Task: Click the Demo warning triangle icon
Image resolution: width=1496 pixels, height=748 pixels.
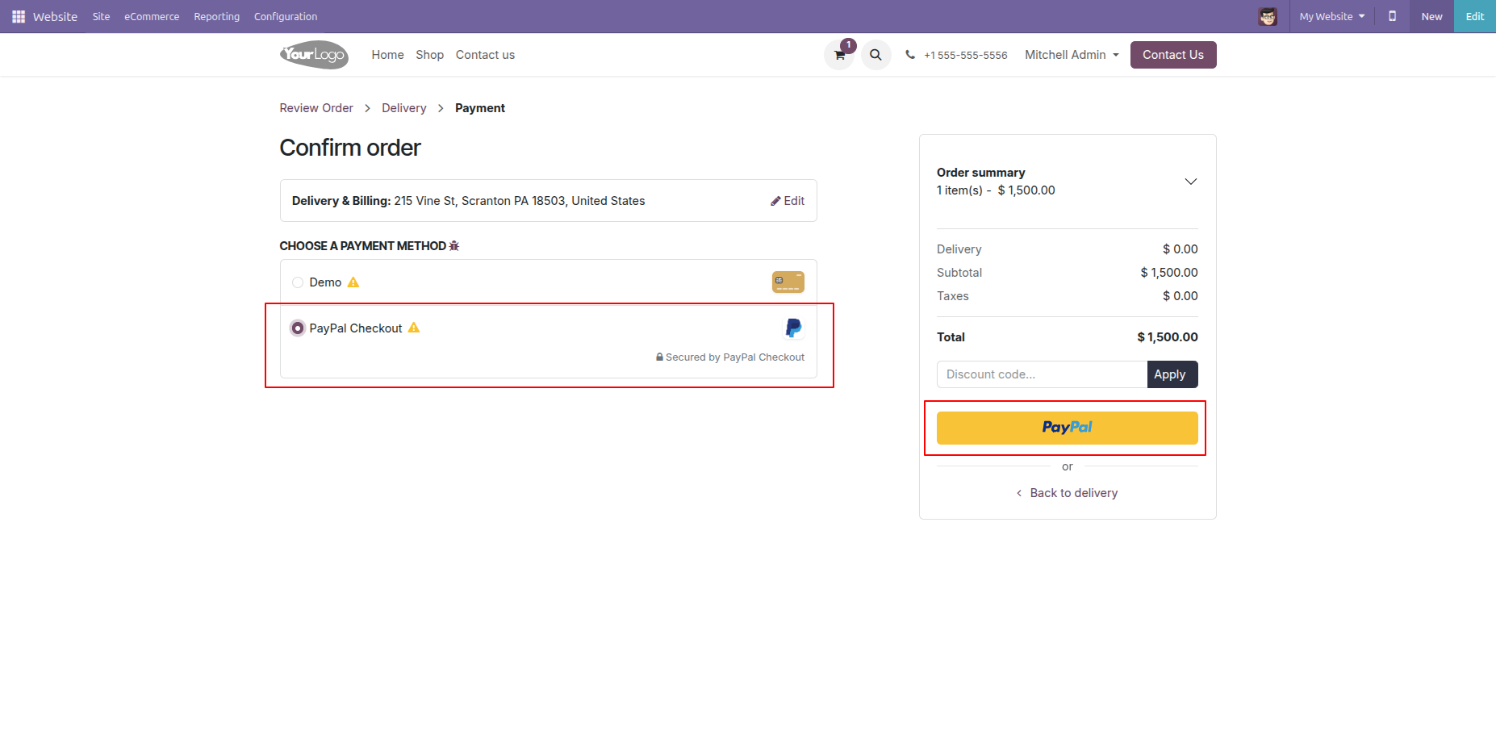Action: click(353, 282)
